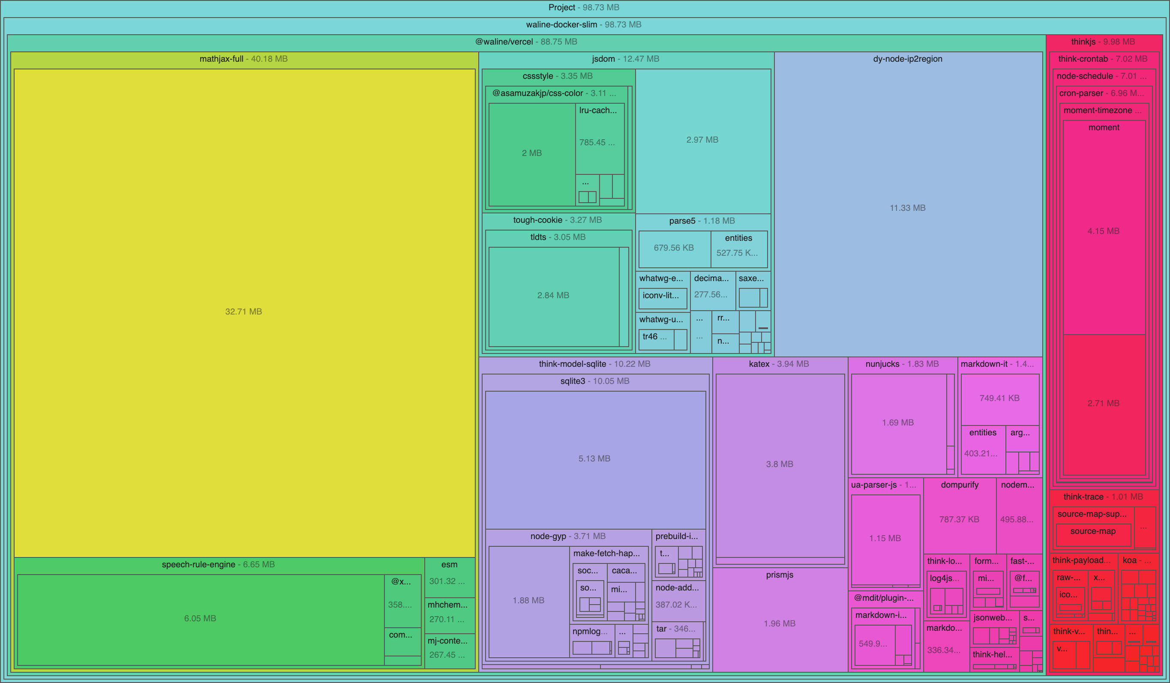Viewport: 1170px width, 683px height.
Task: Select the ua-parser-js 1.15 MB block
Action: pos(885,538)
